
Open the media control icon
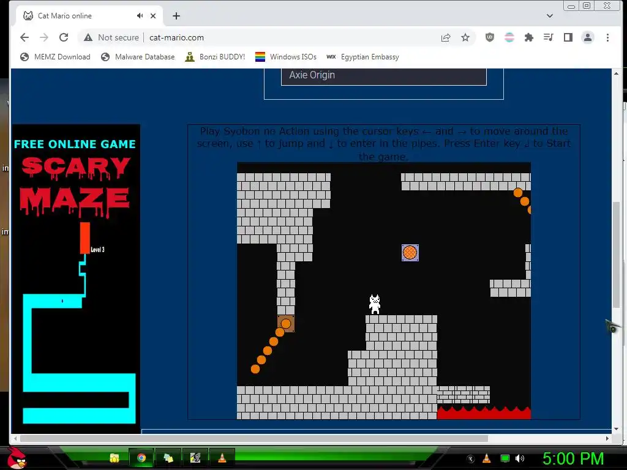(x=548, y=37)
